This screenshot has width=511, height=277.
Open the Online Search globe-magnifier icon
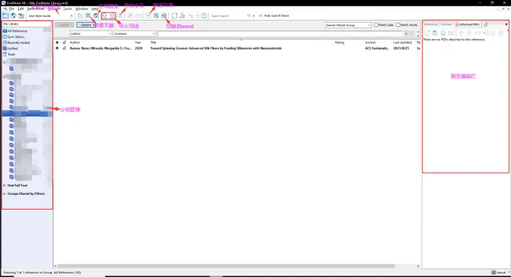96,16
